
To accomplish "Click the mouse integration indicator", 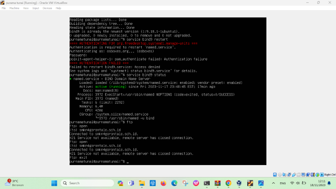I will click(x=317, y=175).
